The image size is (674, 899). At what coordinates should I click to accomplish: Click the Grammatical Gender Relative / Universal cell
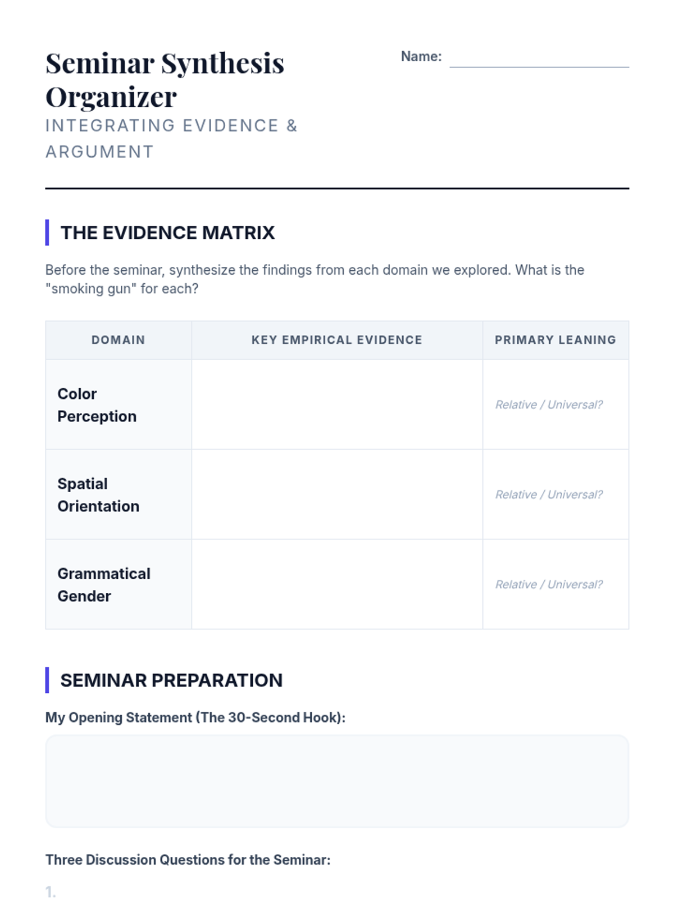pos(549,584)
